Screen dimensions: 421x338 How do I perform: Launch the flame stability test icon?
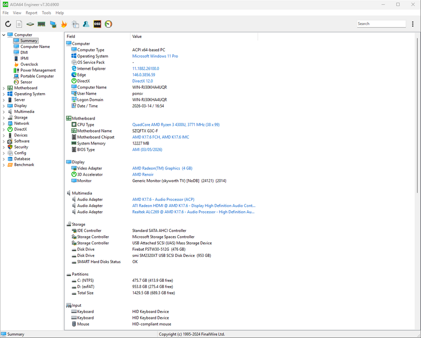point(64,24)
